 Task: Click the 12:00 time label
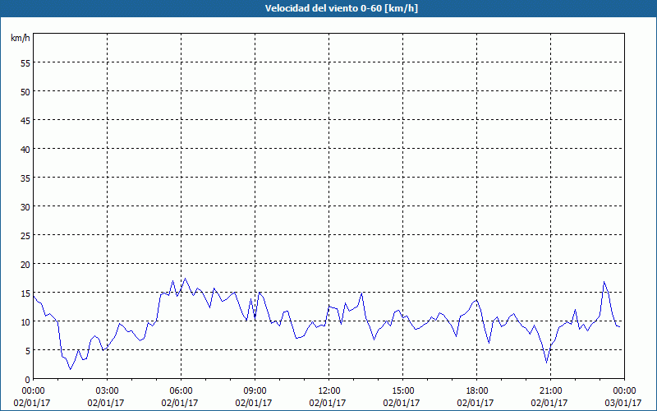(x=329, y=391)
